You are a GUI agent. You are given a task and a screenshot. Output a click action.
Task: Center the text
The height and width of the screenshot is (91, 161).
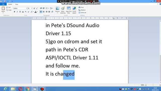(44, 12)
